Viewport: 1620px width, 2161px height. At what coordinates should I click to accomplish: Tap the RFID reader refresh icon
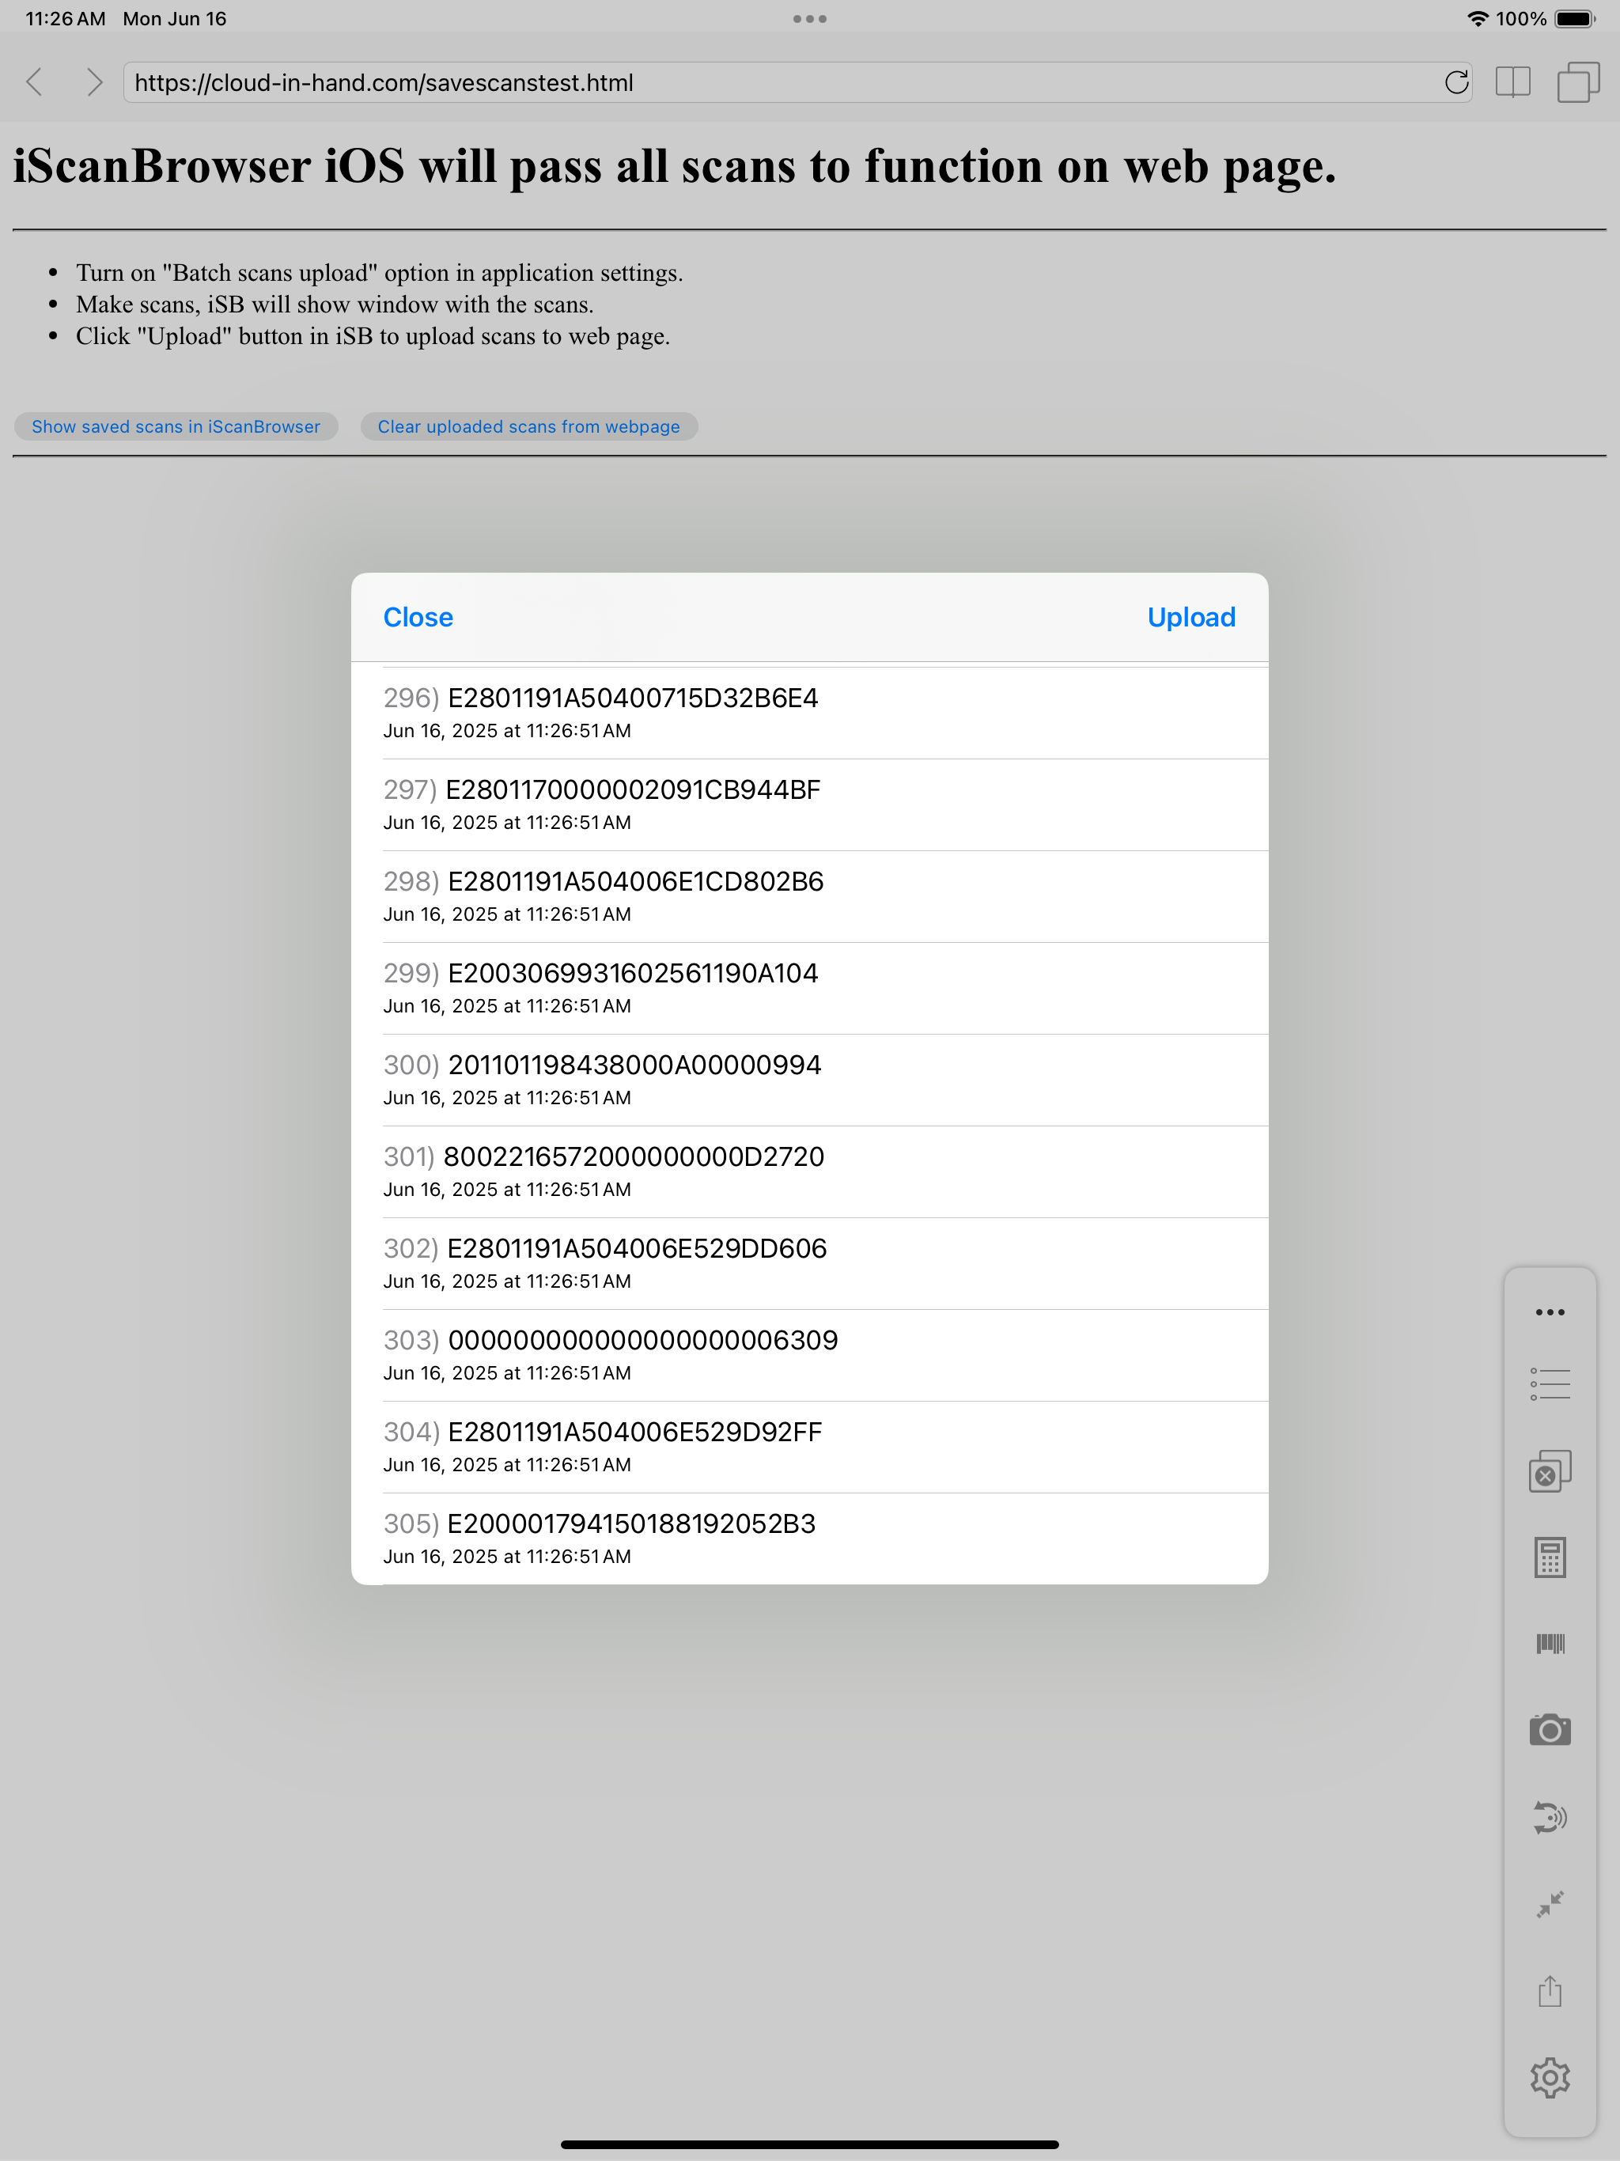pyautogui.click(x=1550, y=1817)
